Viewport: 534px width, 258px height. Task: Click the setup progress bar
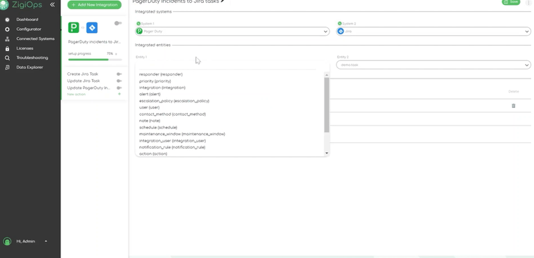95,60
